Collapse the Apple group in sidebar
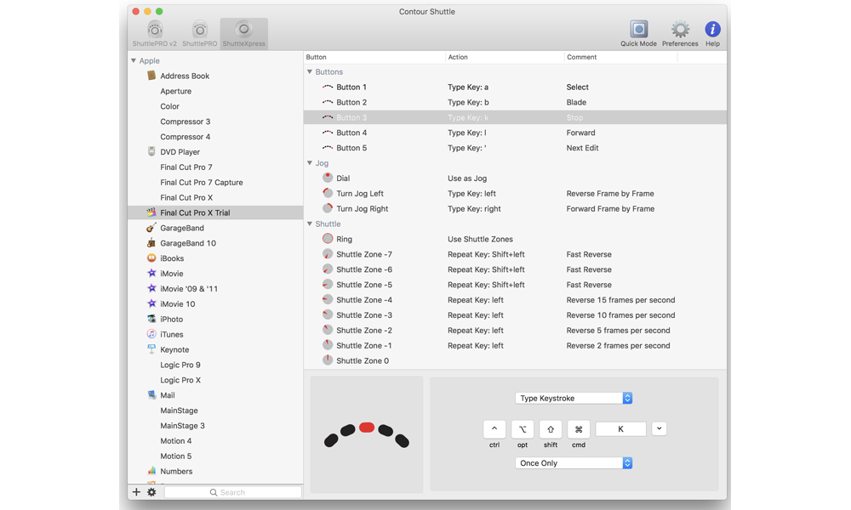 click(134, 61)
